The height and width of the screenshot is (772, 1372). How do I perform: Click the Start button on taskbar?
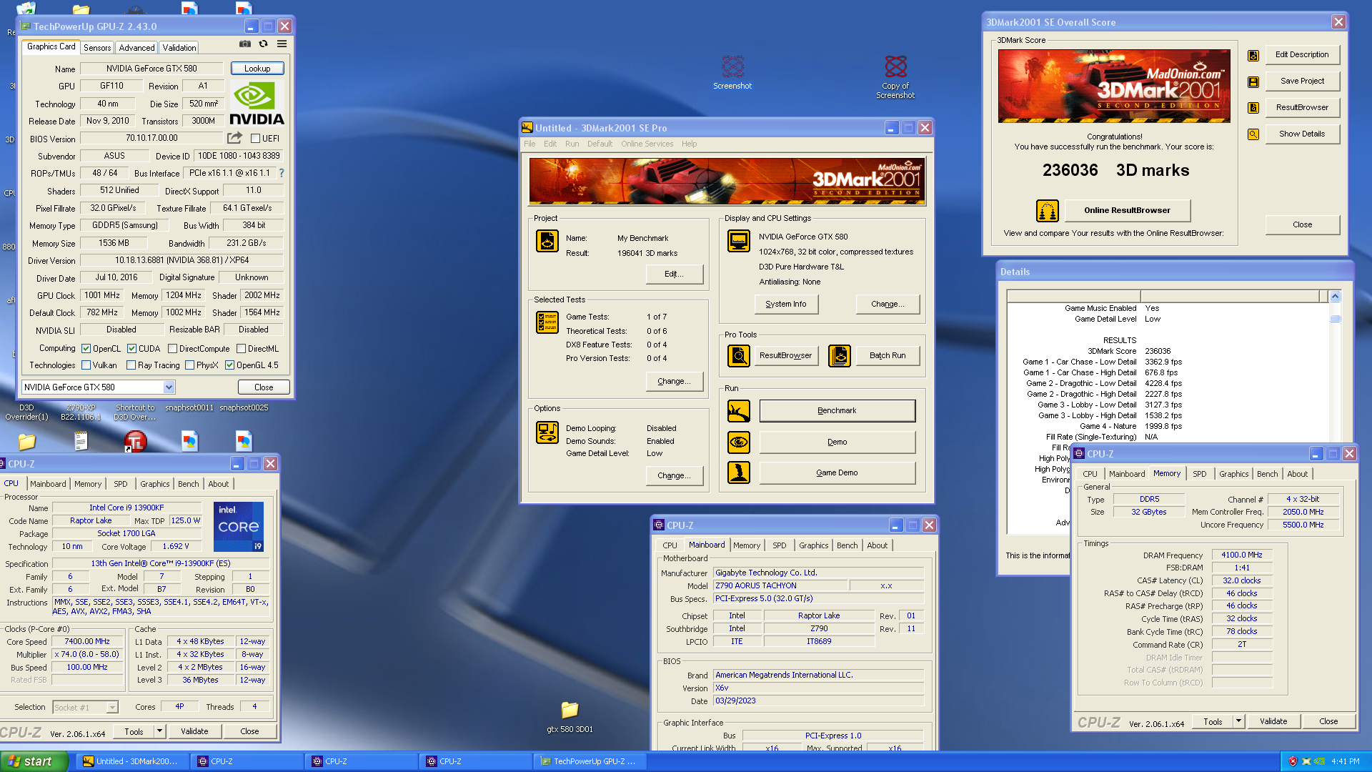(34, 761)
